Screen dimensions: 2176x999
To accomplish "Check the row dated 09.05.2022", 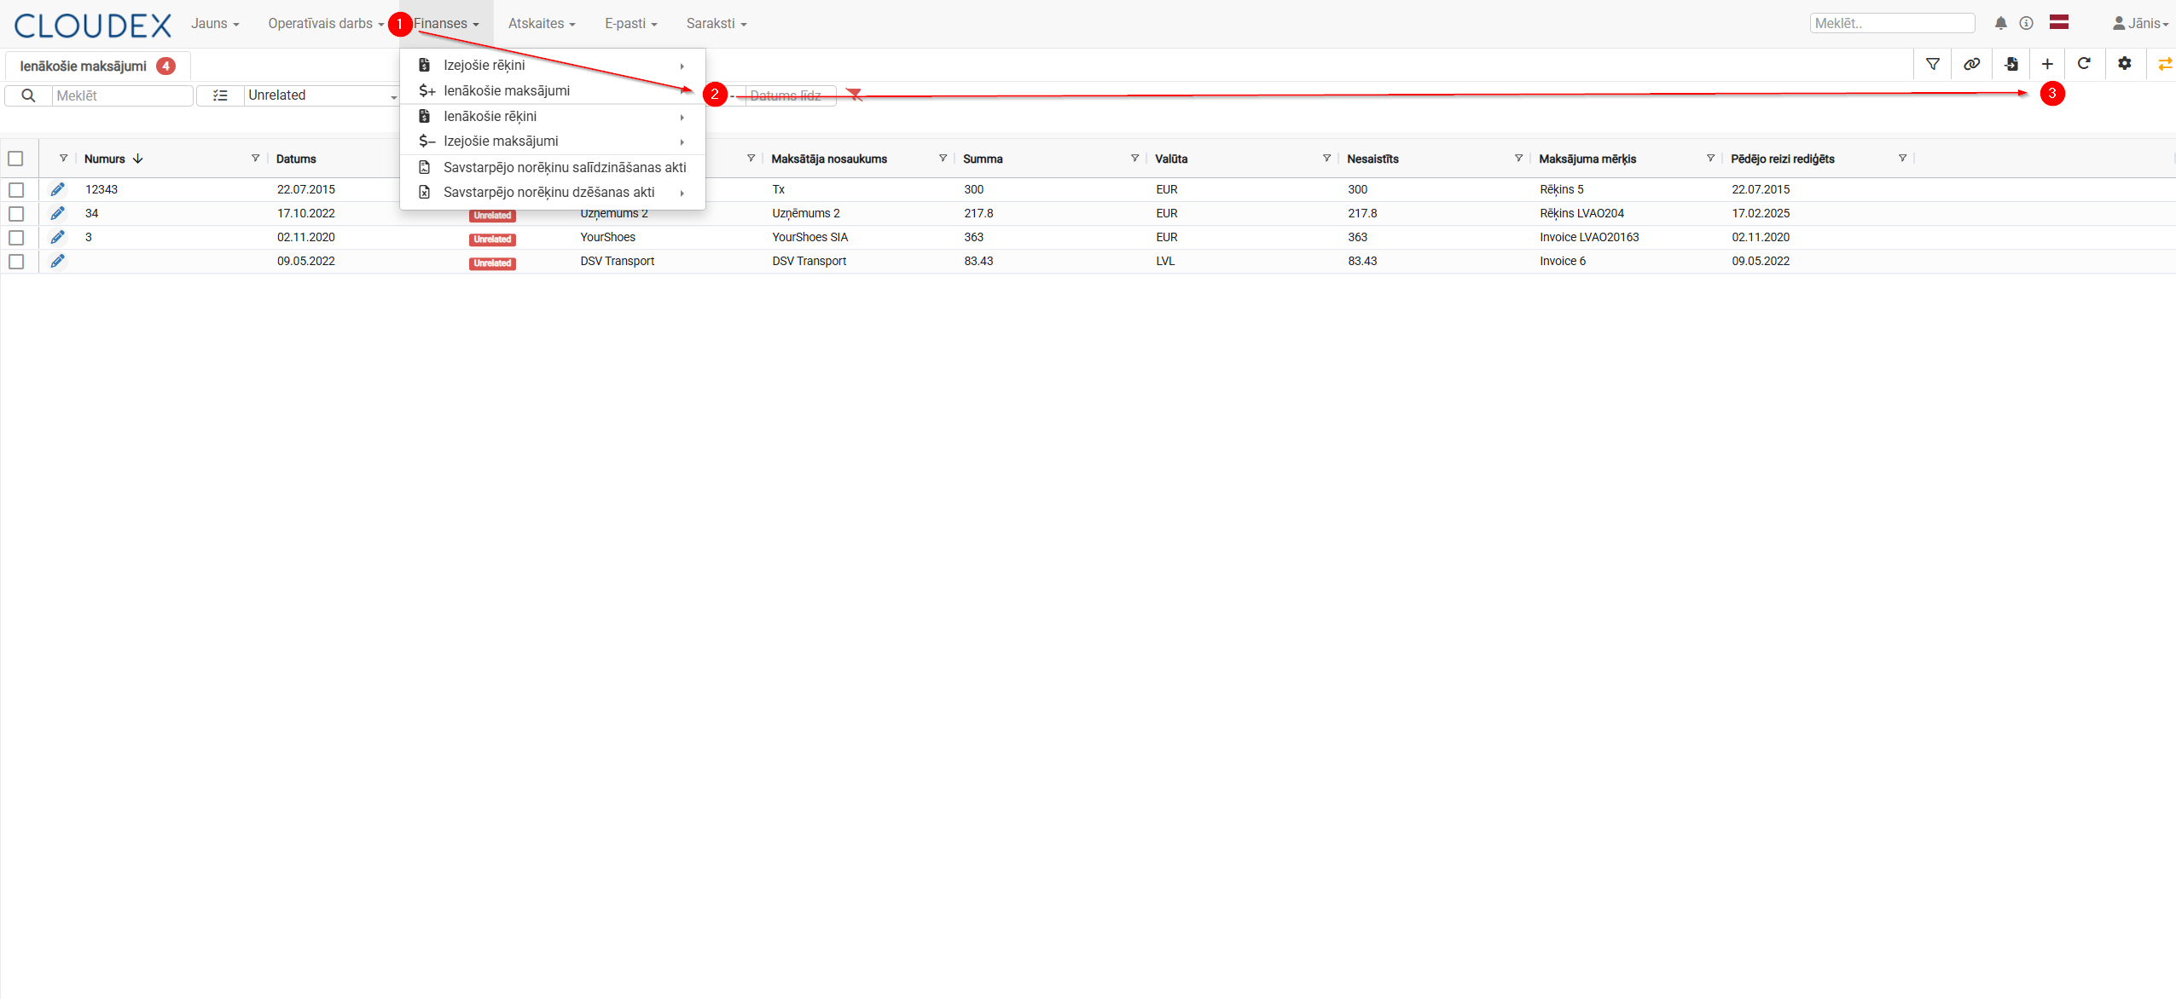I will [16, 261].
